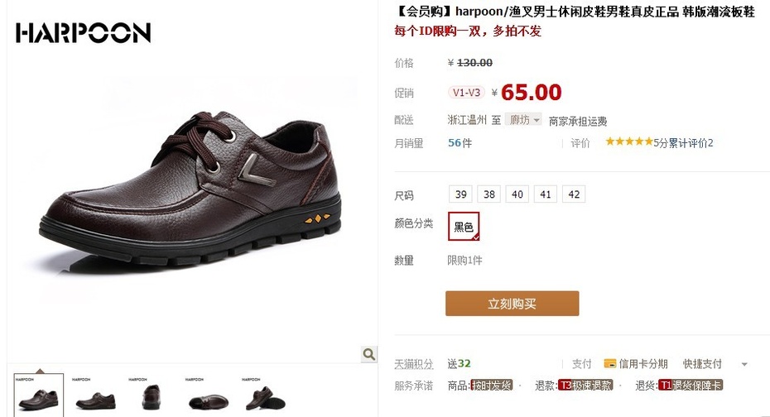The width and height of the screenshot is (770, 417).
Task: Click the T1 return guarantee card badge
Action: click(x=691, y=386)
